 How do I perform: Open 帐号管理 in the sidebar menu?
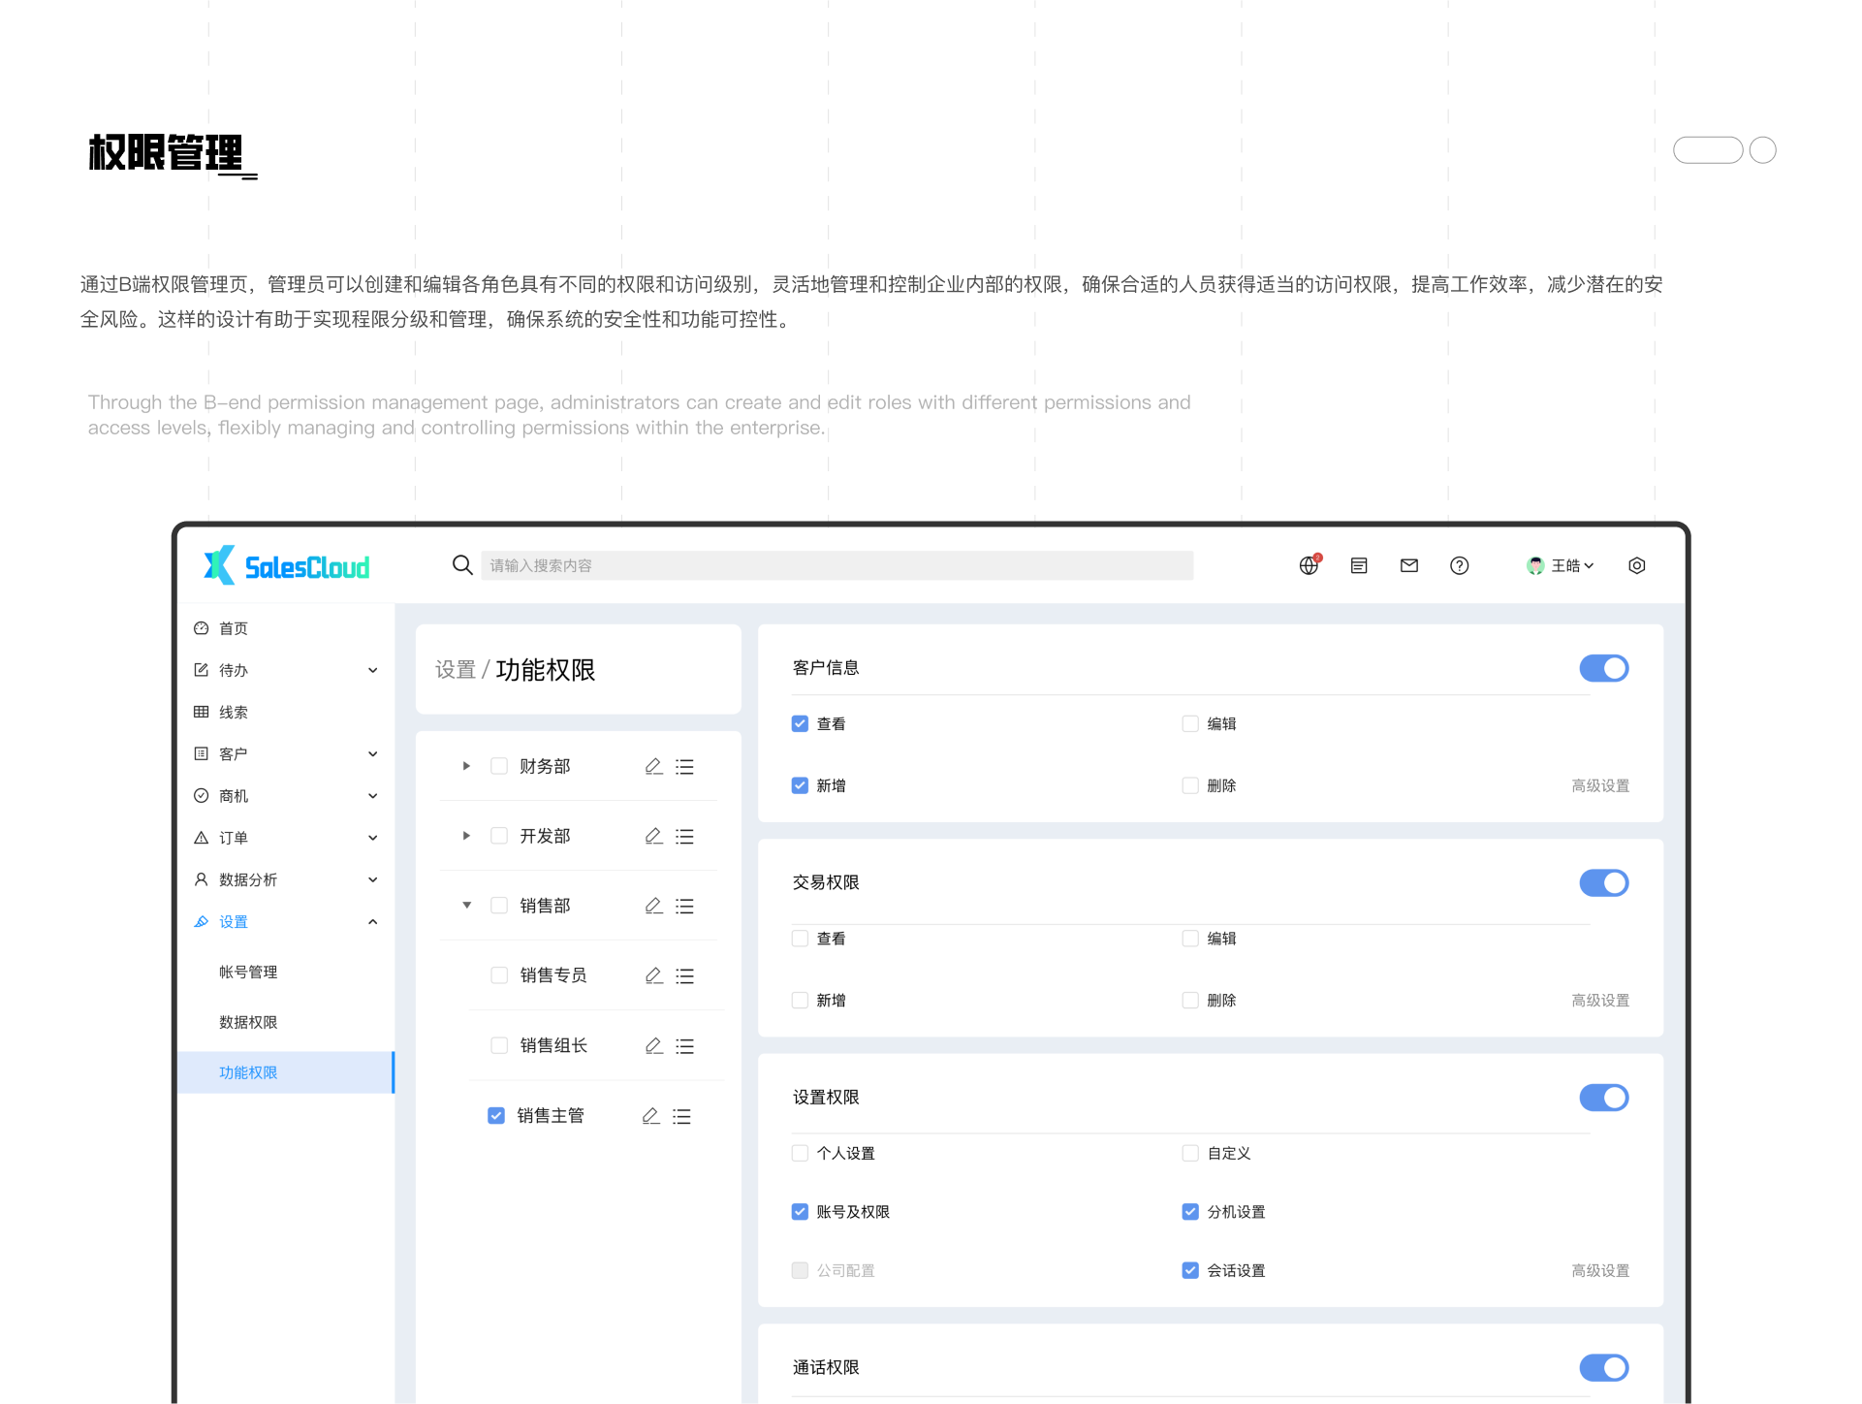[x=248, y=972]
